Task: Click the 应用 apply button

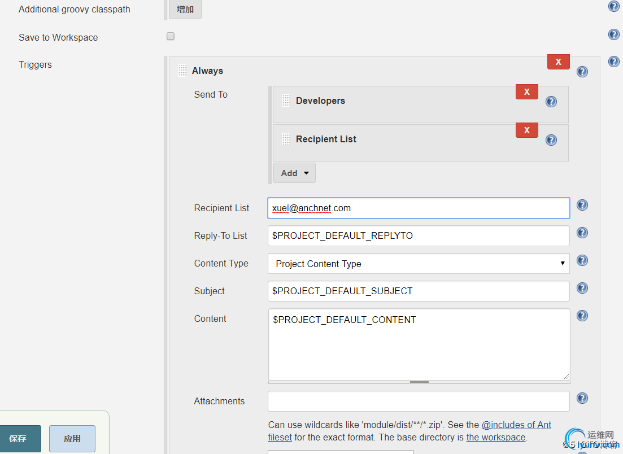Action: click(x=72, y=439)
